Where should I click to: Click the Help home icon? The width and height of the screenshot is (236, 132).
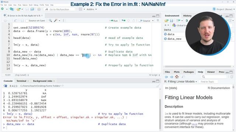(x=177, y=77)
